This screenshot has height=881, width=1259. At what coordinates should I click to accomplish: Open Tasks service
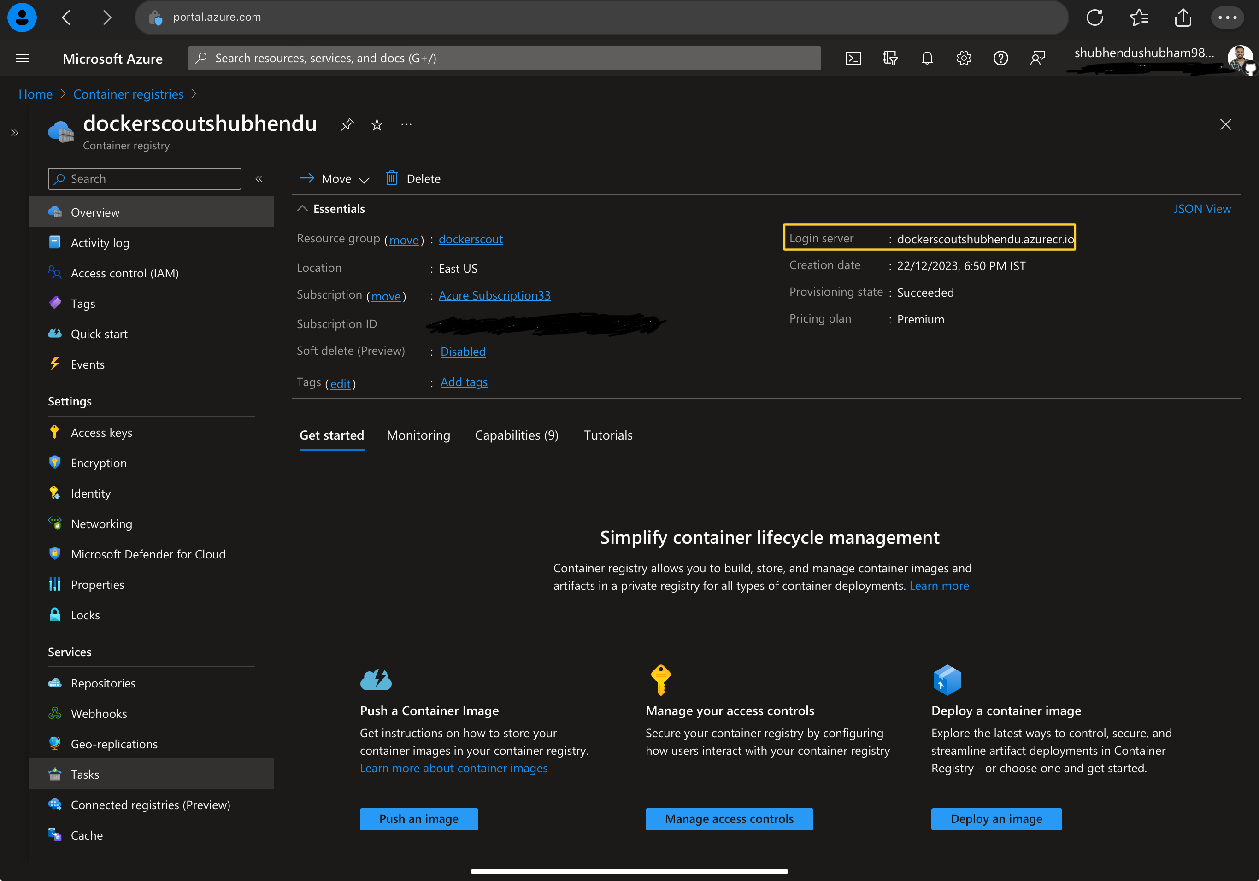(x=151, y=774)
